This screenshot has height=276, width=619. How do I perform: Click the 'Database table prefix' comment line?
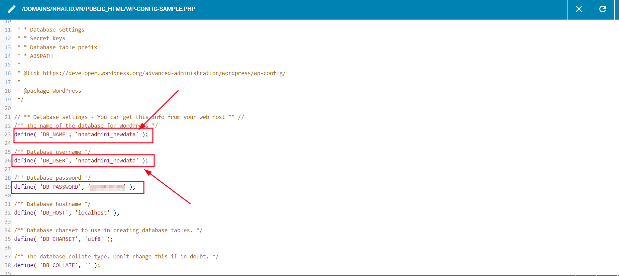click(57, 47)
